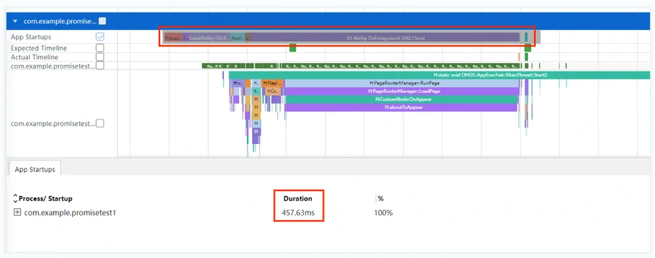The height and width of the screenshot is (258, 655).
Task: Enable the Actual Timeline checkbox
Action: tap(100, 57)
